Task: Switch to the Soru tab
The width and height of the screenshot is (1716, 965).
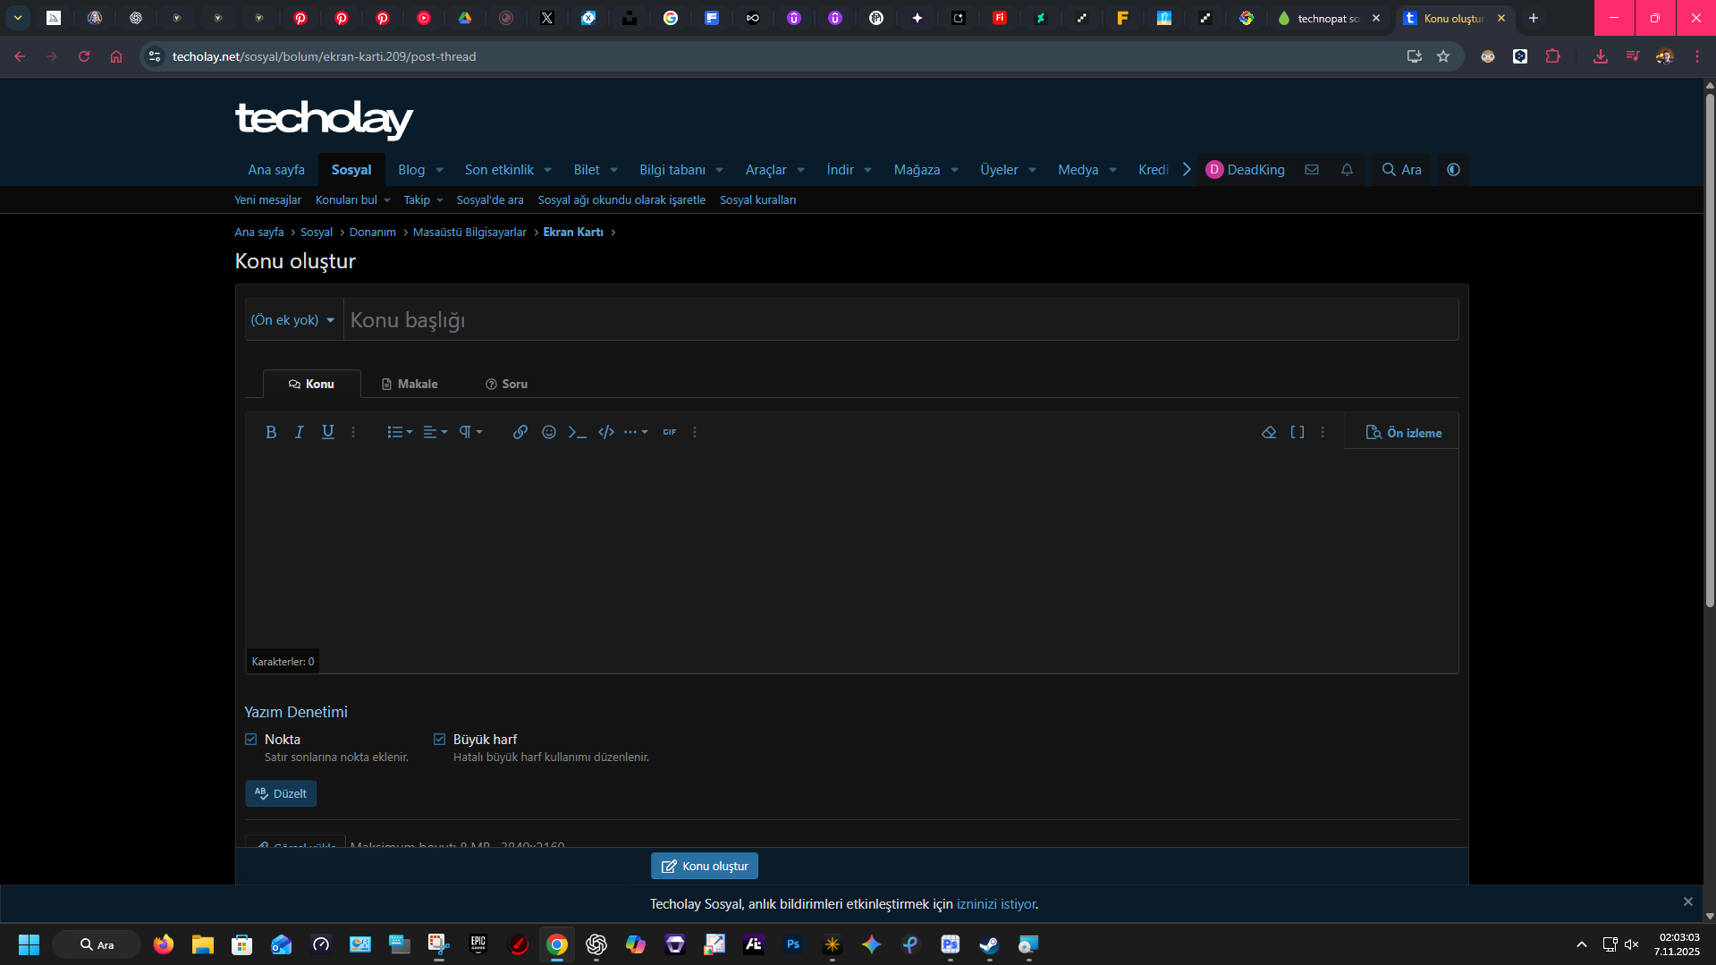Action: (x=506, y=384)
